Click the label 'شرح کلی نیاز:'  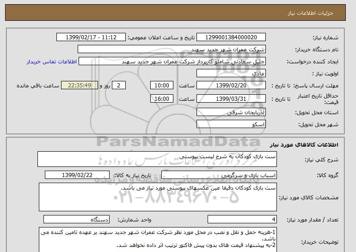321,160
